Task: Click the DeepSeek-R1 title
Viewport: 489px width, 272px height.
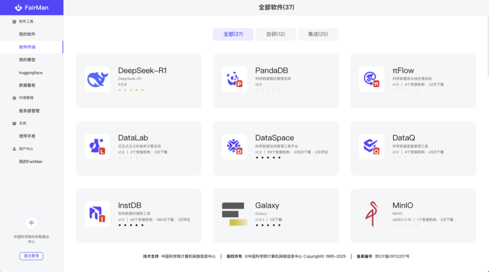Action: pyautogui.click(x=142, y=70)
